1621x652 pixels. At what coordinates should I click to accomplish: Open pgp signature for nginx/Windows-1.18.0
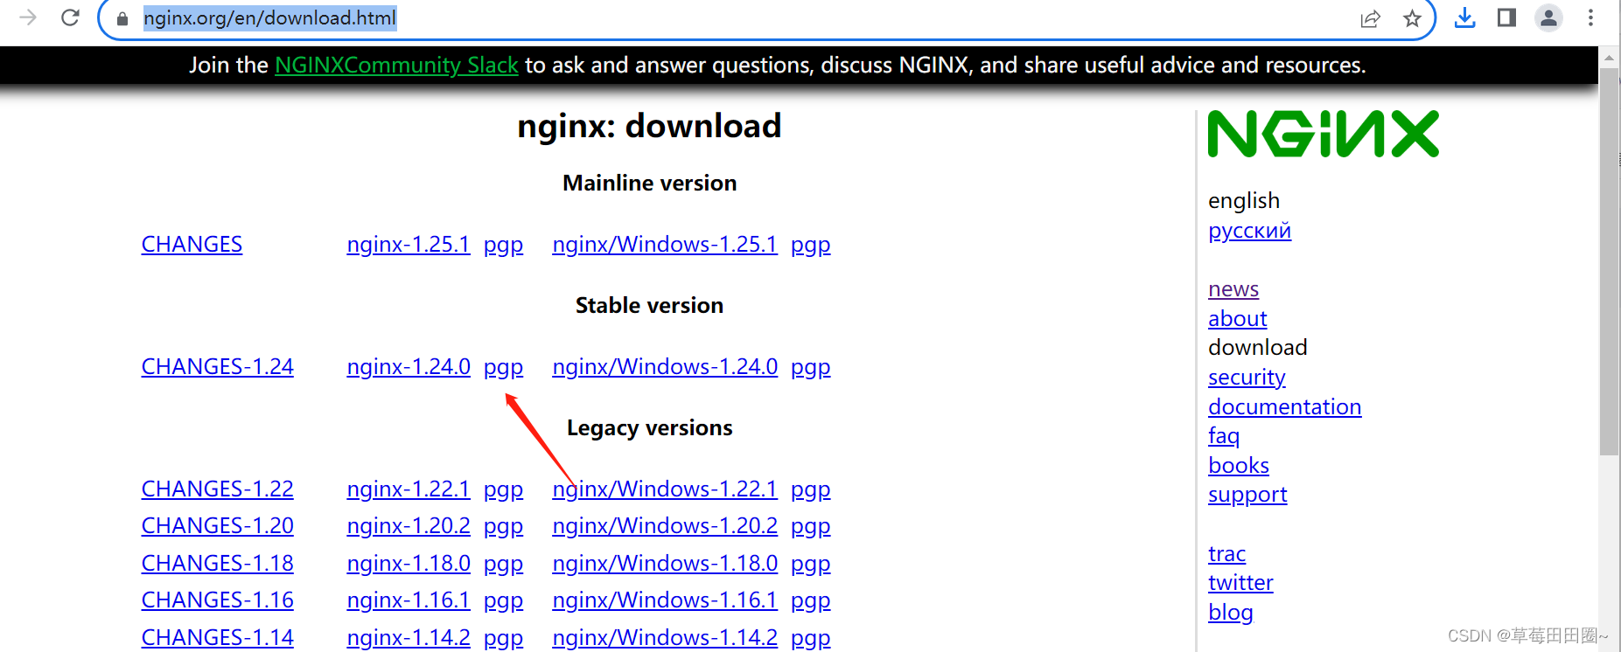(810, 565)
